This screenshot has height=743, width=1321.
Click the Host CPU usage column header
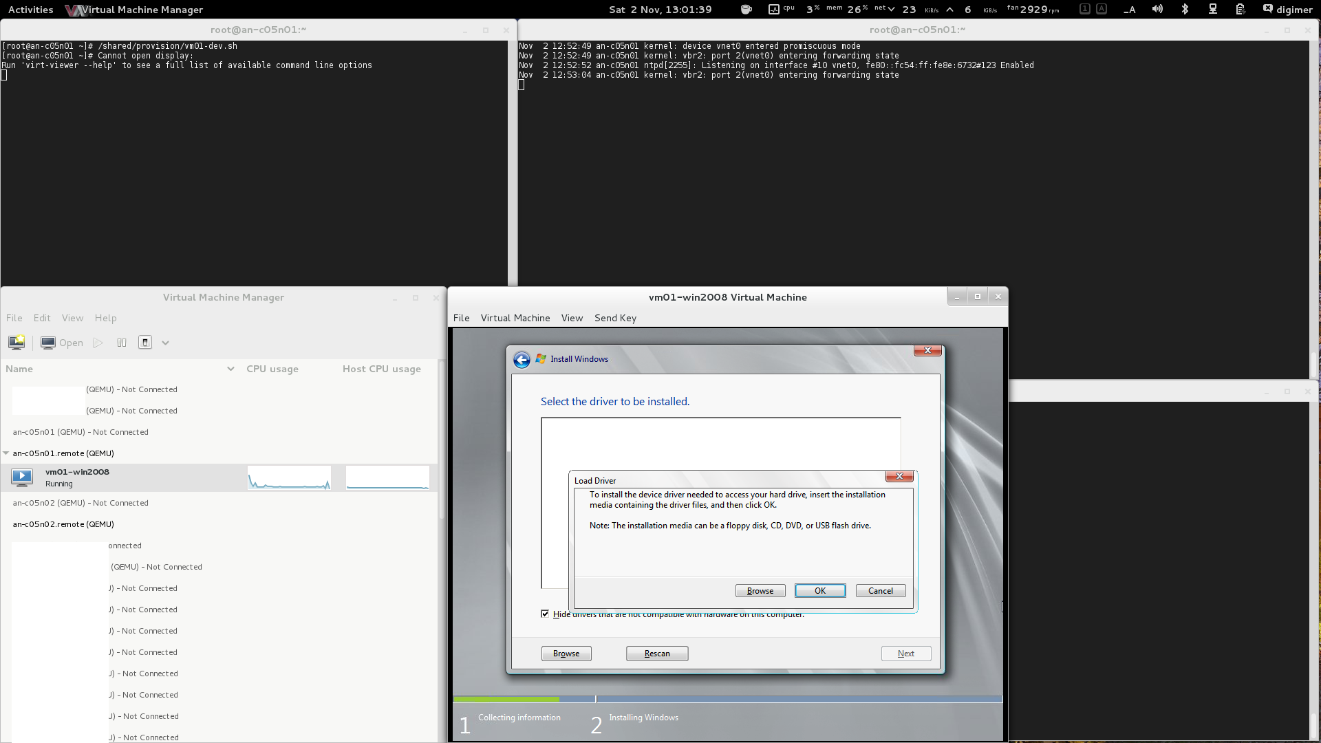coord(382,369)
